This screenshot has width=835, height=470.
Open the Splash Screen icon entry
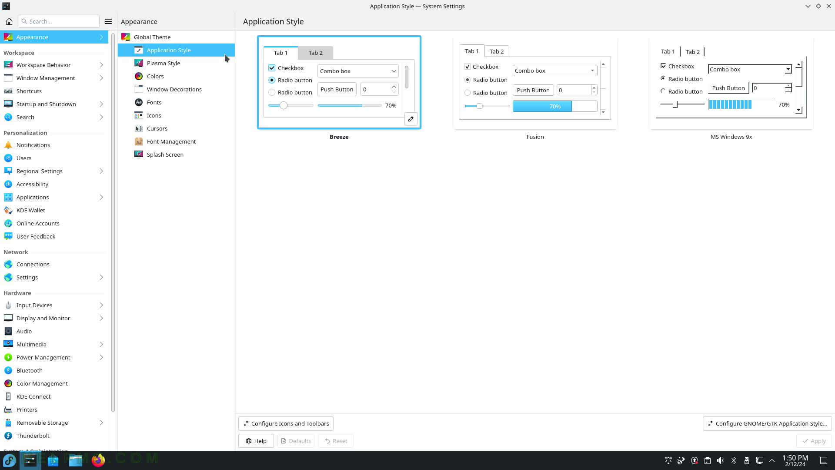pos(139,154)
